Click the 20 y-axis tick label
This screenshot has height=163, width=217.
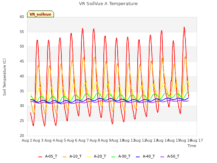22,135
